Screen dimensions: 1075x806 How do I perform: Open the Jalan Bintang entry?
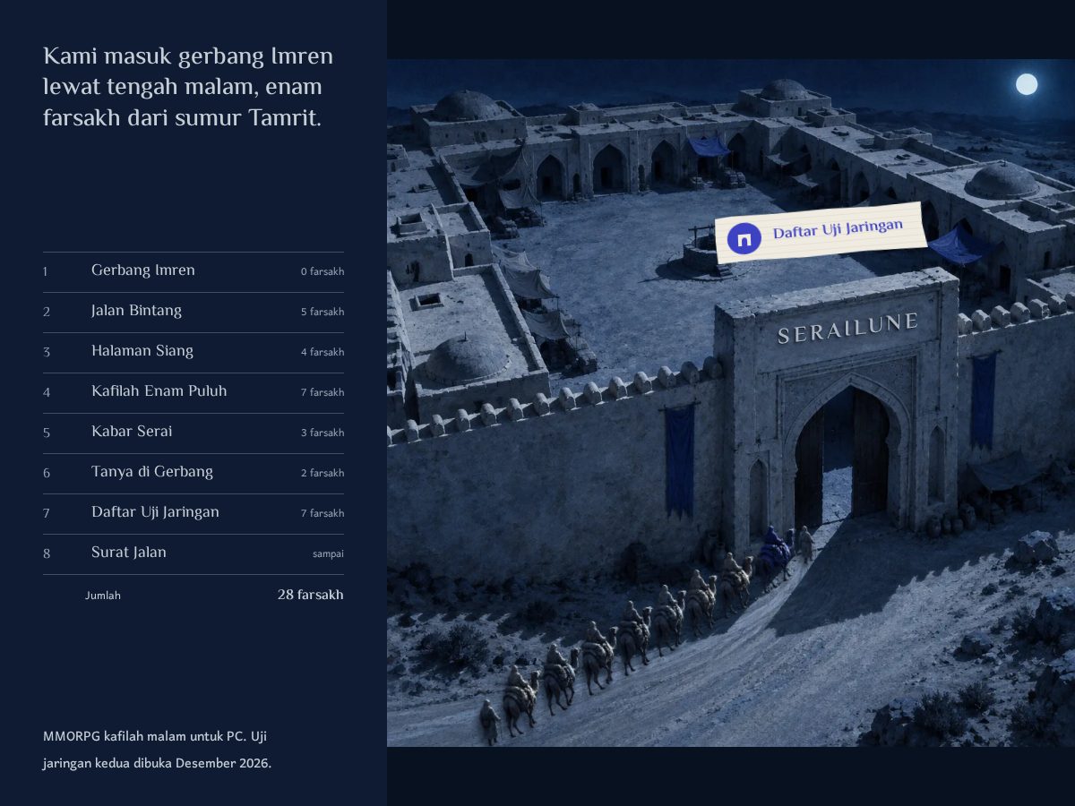tap(193, 313)
